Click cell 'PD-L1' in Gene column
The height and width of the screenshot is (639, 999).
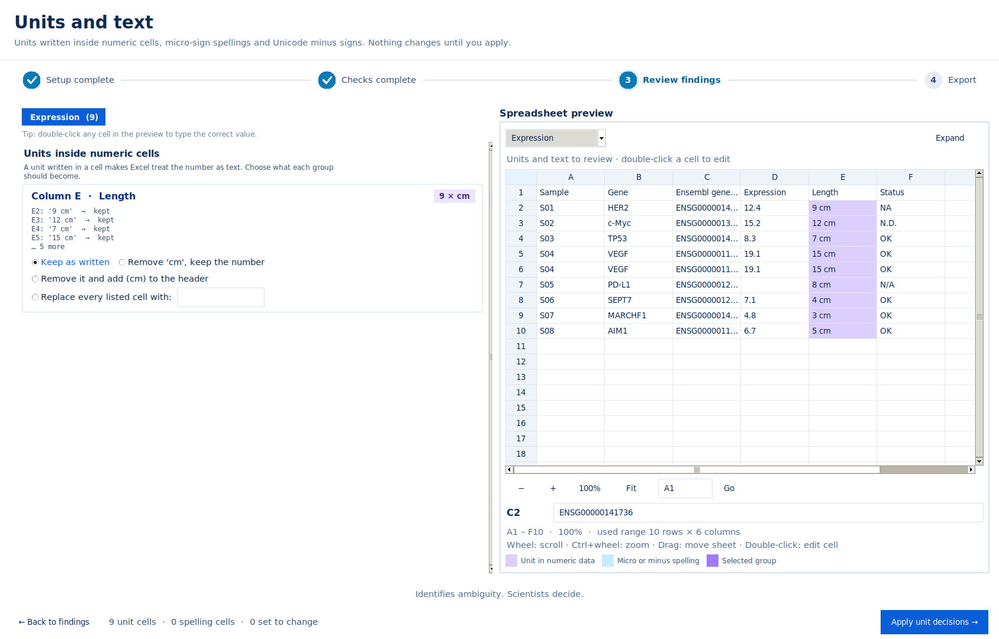639,285
